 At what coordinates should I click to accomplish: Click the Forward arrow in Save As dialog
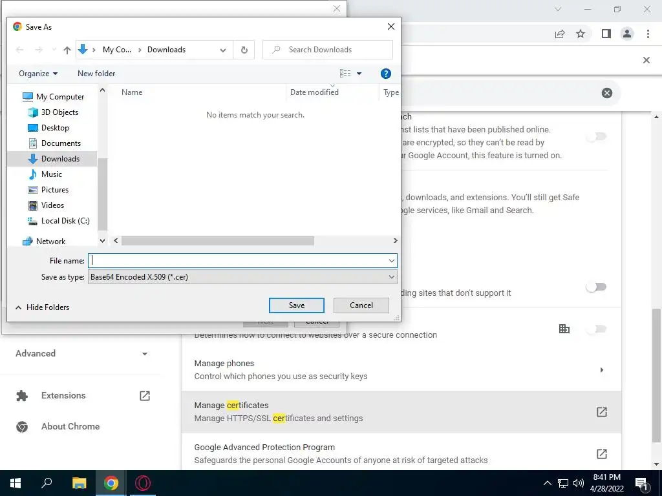pyautogui.click(x=39, y=50)
